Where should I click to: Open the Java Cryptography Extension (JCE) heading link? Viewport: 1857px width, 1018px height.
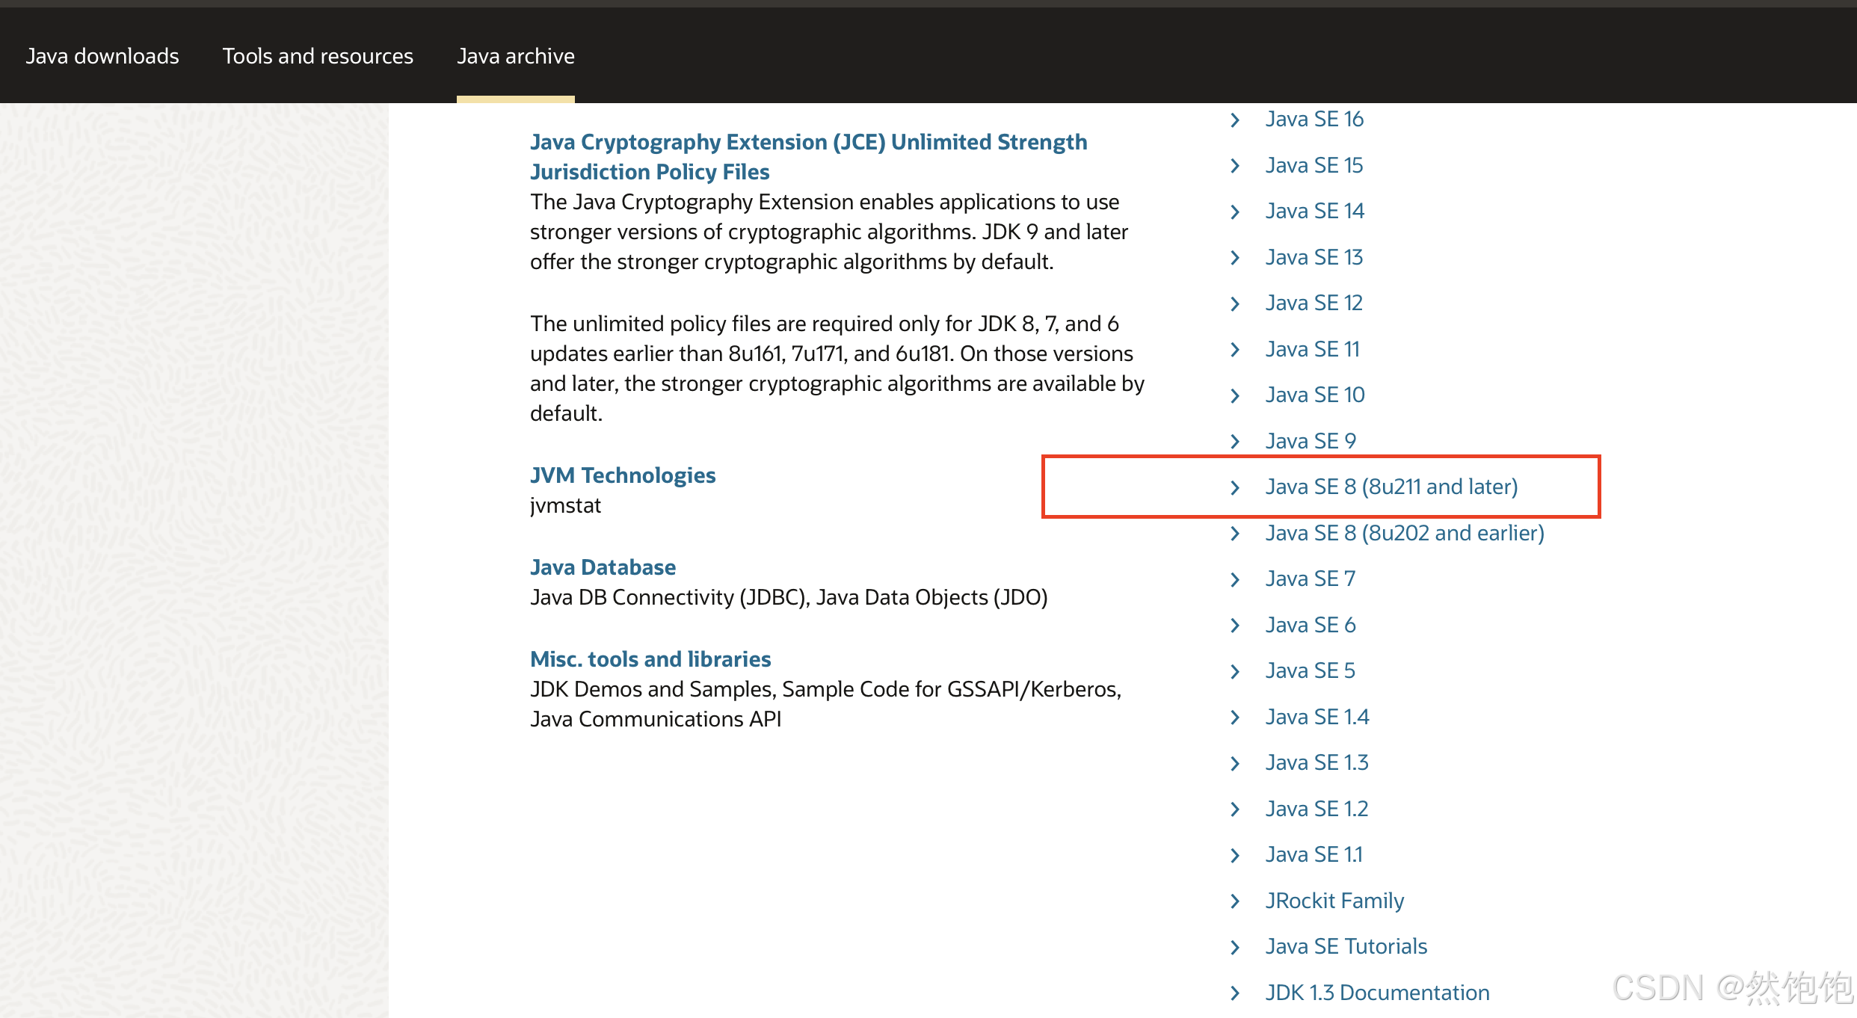pyautogui.click(x=808, y=157)
